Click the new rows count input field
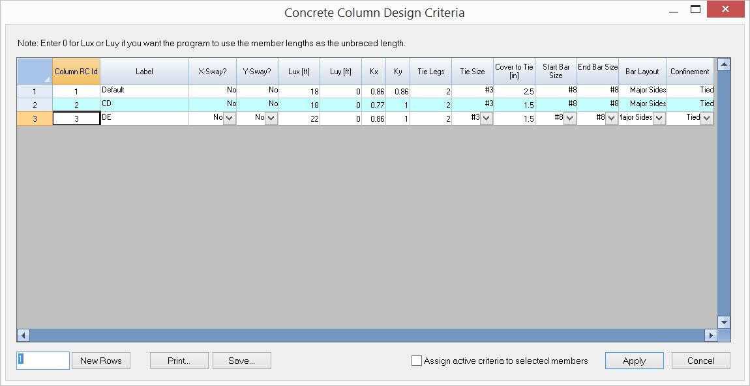This screenshot has width=750, height=386. (x=42, y=360)
